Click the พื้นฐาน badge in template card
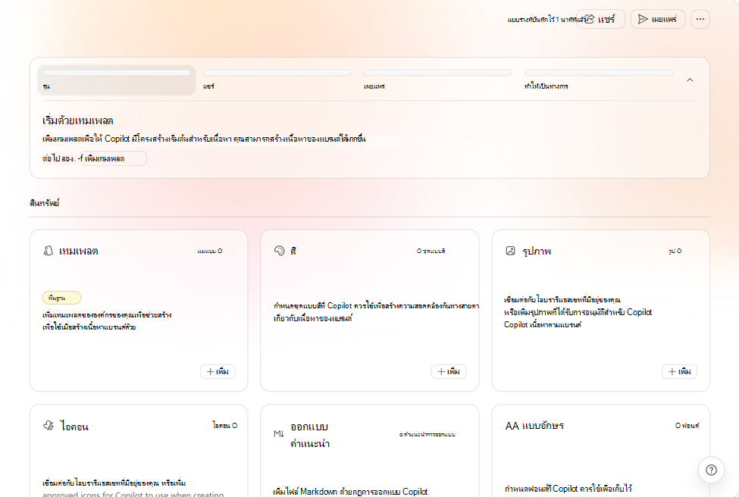This screenshot has height=497, width=739. click(61, 298)
